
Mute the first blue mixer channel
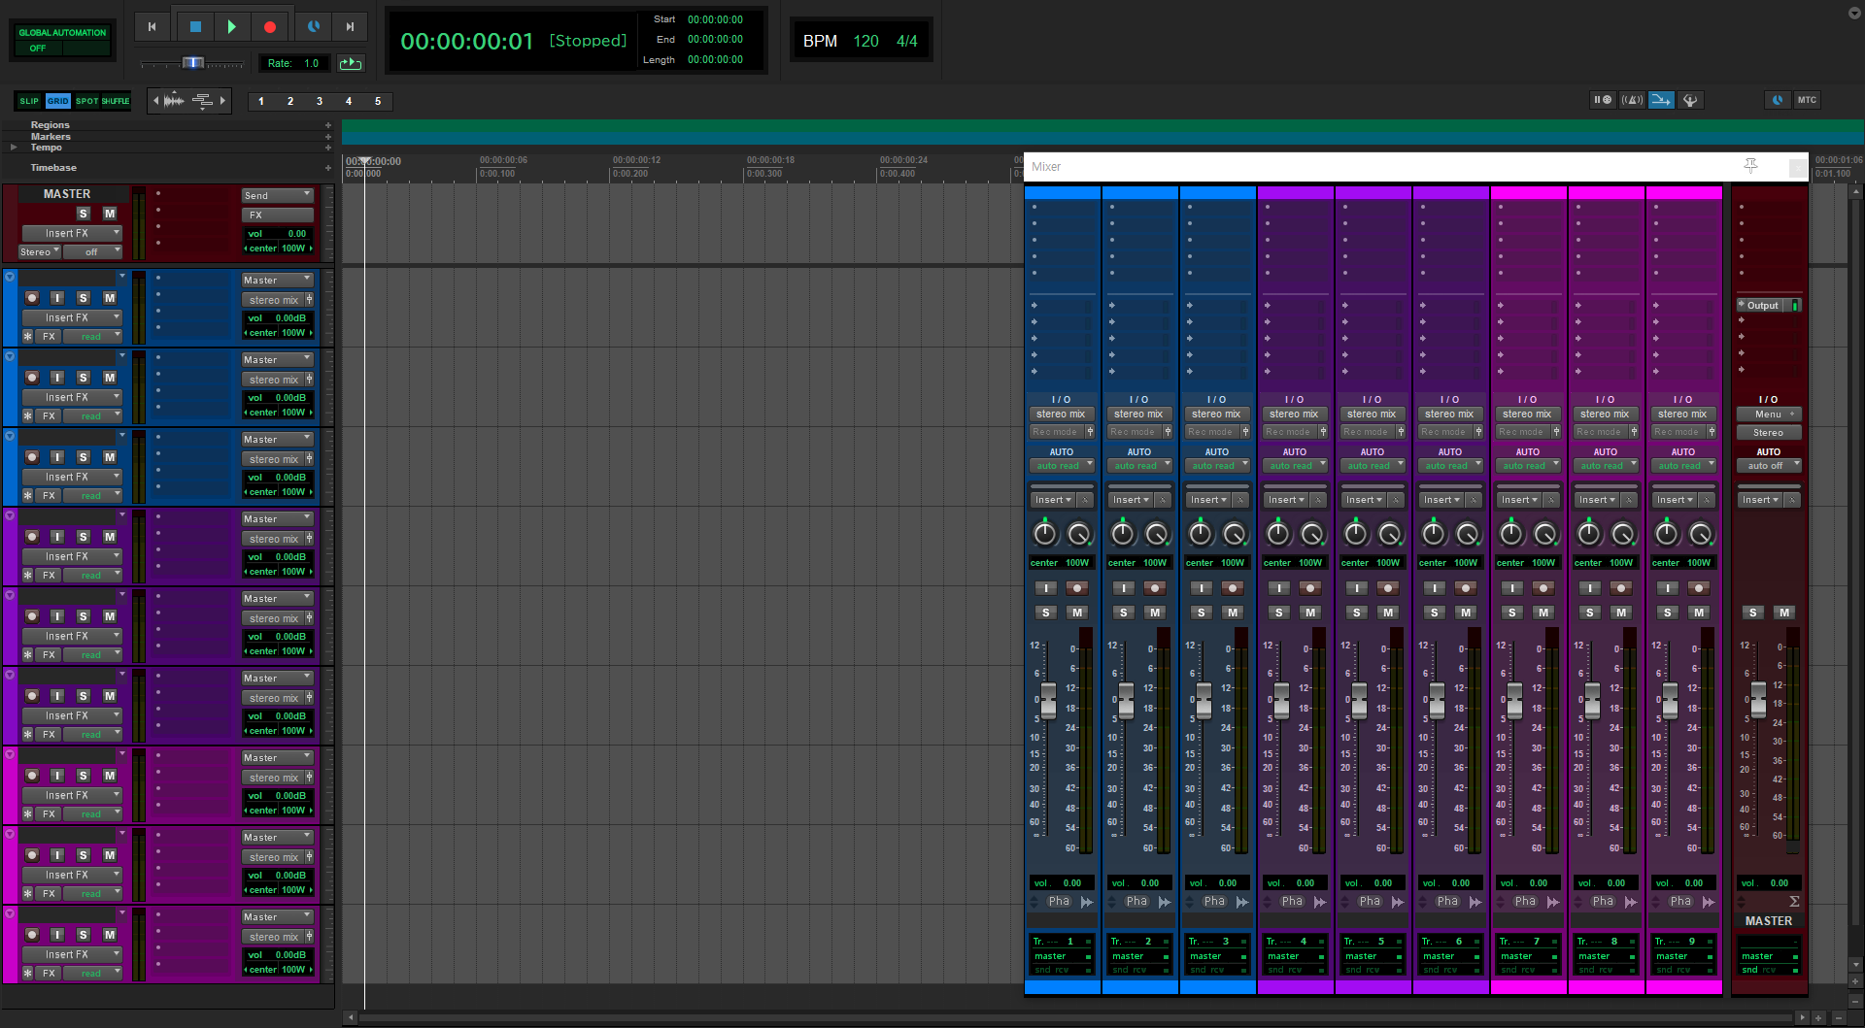tap(1076, 613)
